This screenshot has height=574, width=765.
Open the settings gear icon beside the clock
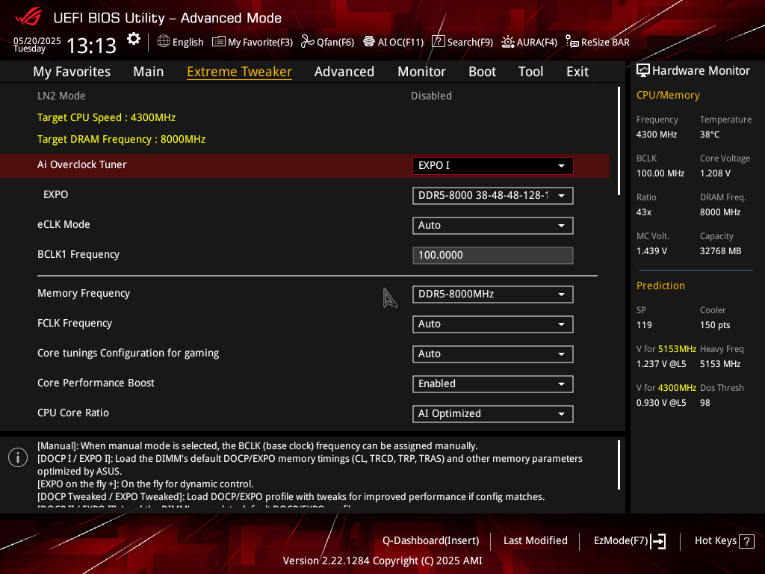point(134,40)
